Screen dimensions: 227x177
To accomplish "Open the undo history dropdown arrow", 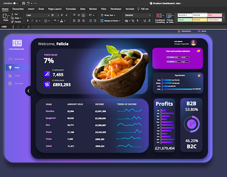I will [32, 3].
